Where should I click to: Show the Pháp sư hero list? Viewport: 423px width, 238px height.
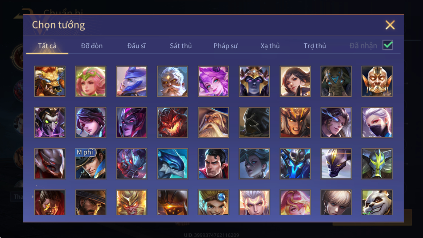point(225,46)
